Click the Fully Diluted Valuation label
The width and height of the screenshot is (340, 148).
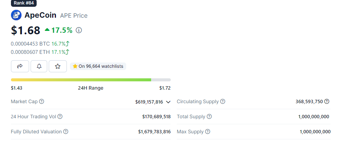(x=36, y=131)
